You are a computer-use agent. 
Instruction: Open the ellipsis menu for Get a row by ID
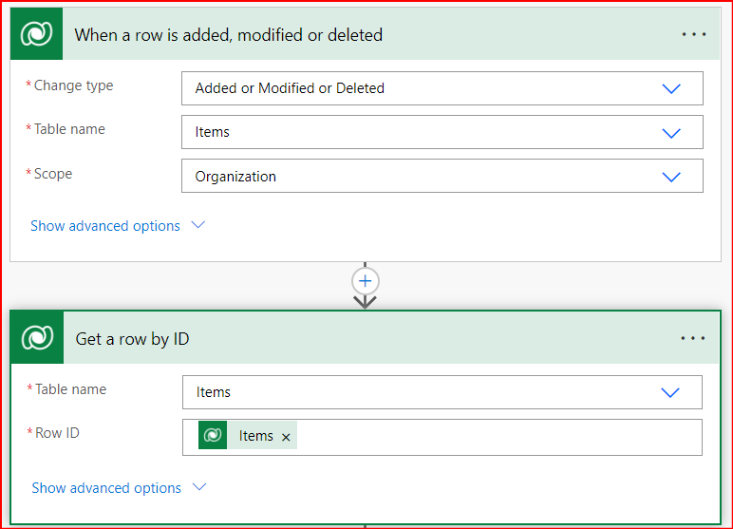click(x=693, y=338)
